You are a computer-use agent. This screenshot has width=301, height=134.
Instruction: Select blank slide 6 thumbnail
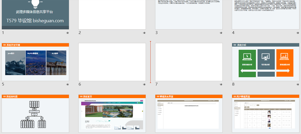coord(112,62)
